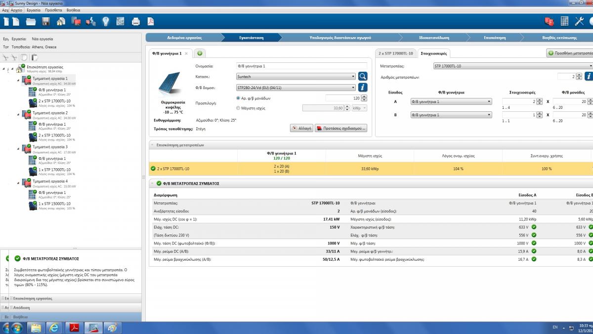Click the 'Προτάσεις σχεδιασμού' button
Image resolution: width=593 pixels, height=334 pixels.
coord(341,128)
